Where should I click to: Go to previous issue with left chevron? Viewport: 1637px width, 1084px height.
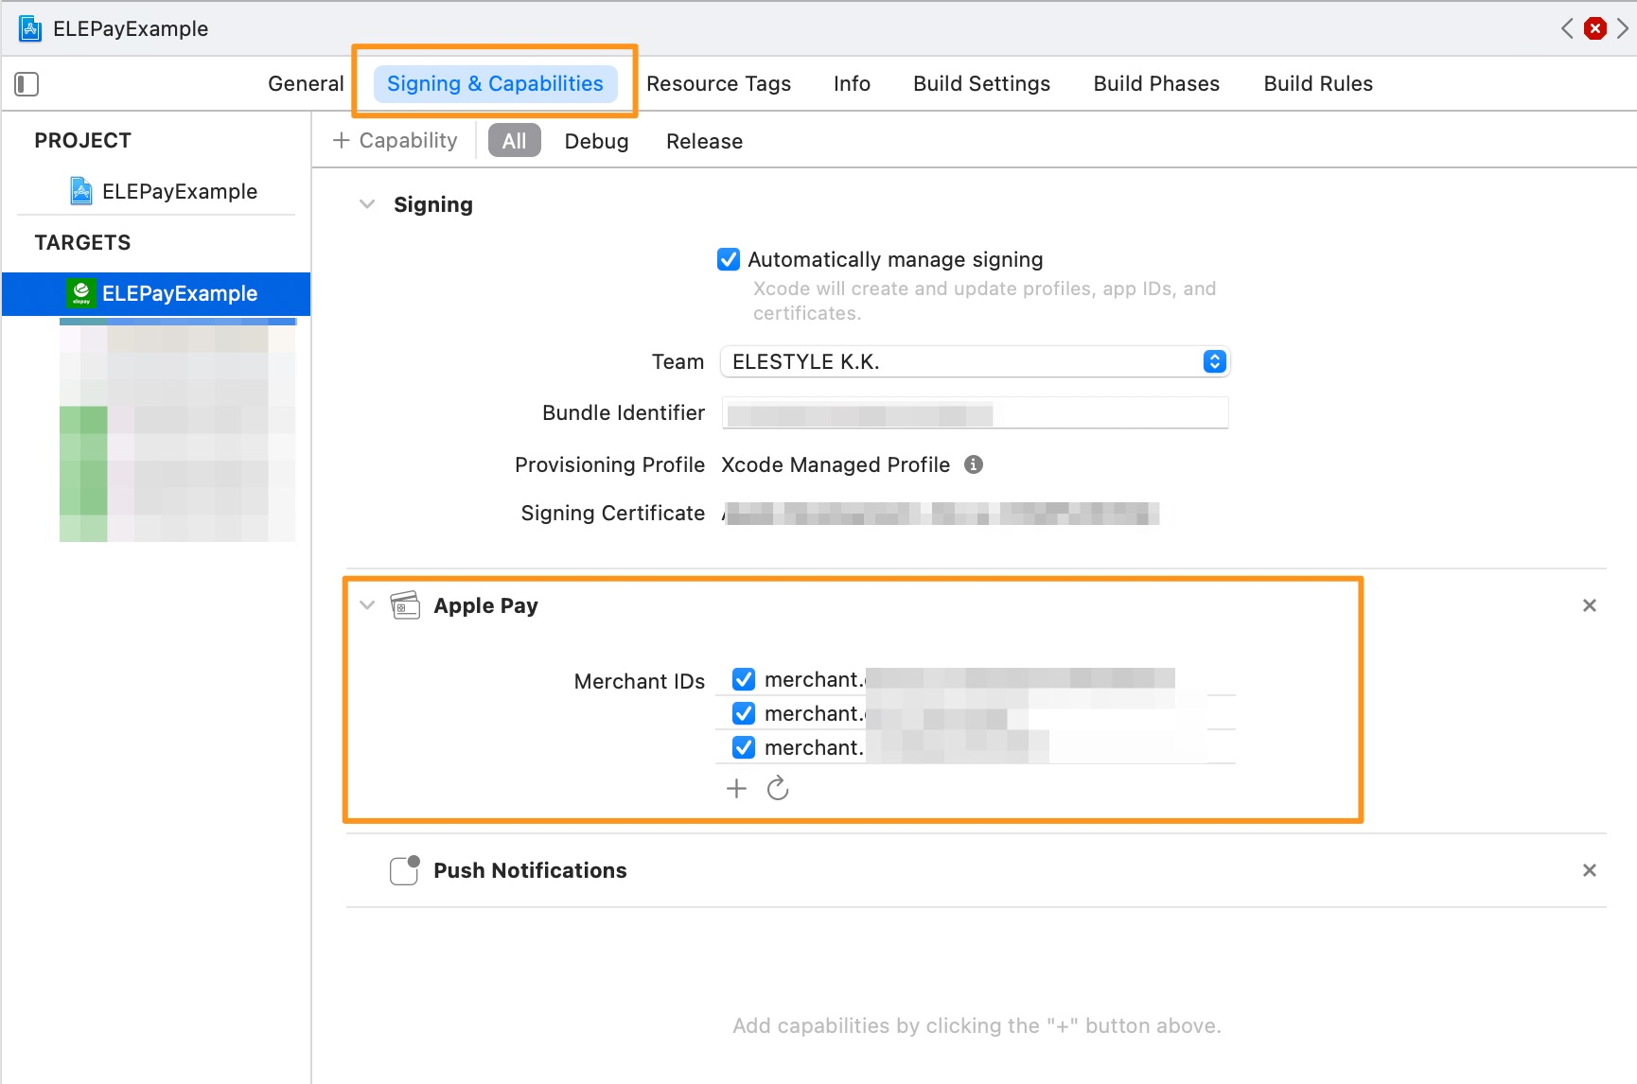(x=1567, y=28)
